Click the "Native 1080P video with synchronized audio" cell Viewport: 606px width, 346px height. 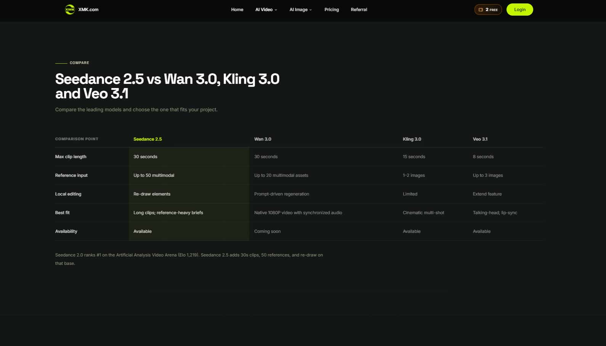[298, 213]
